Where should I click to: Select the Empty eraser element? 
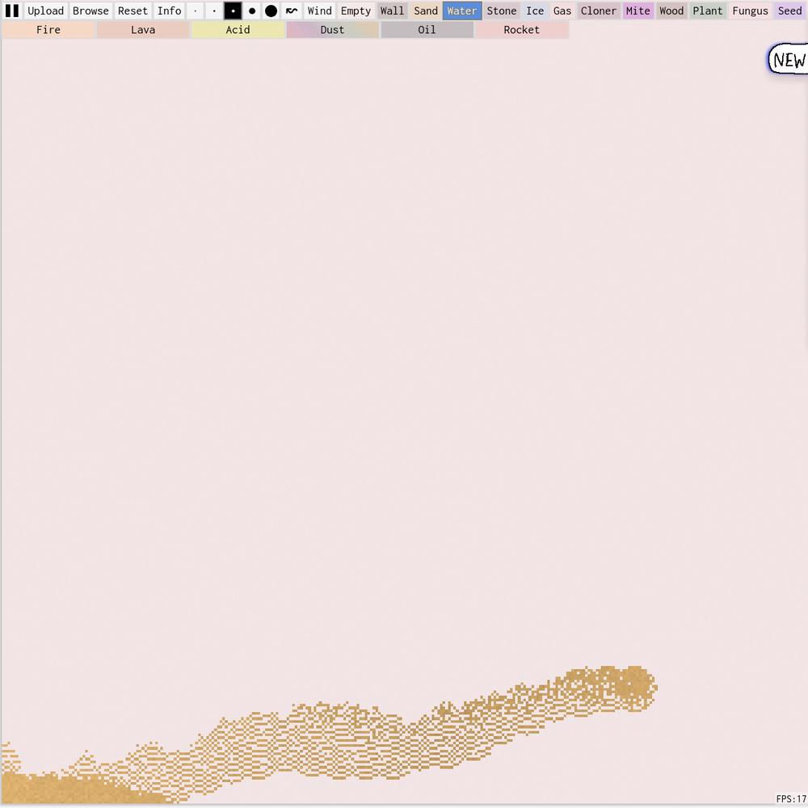356,11
